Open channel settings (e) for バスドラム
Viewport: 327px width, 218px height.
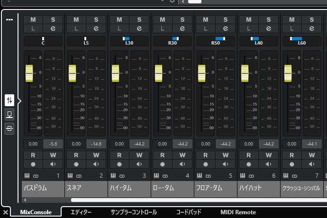[x=53, y=28]
